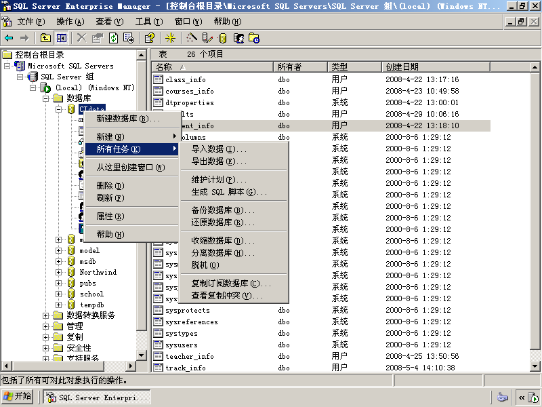Click the teacher_info table icon
542x407 pixels.
point(159,356)
